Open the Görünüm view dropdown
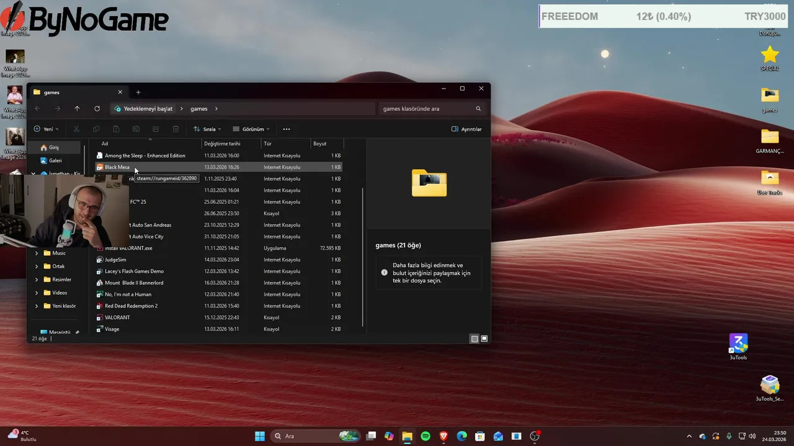Screen dimensions: 794x446 click(251, 129)
